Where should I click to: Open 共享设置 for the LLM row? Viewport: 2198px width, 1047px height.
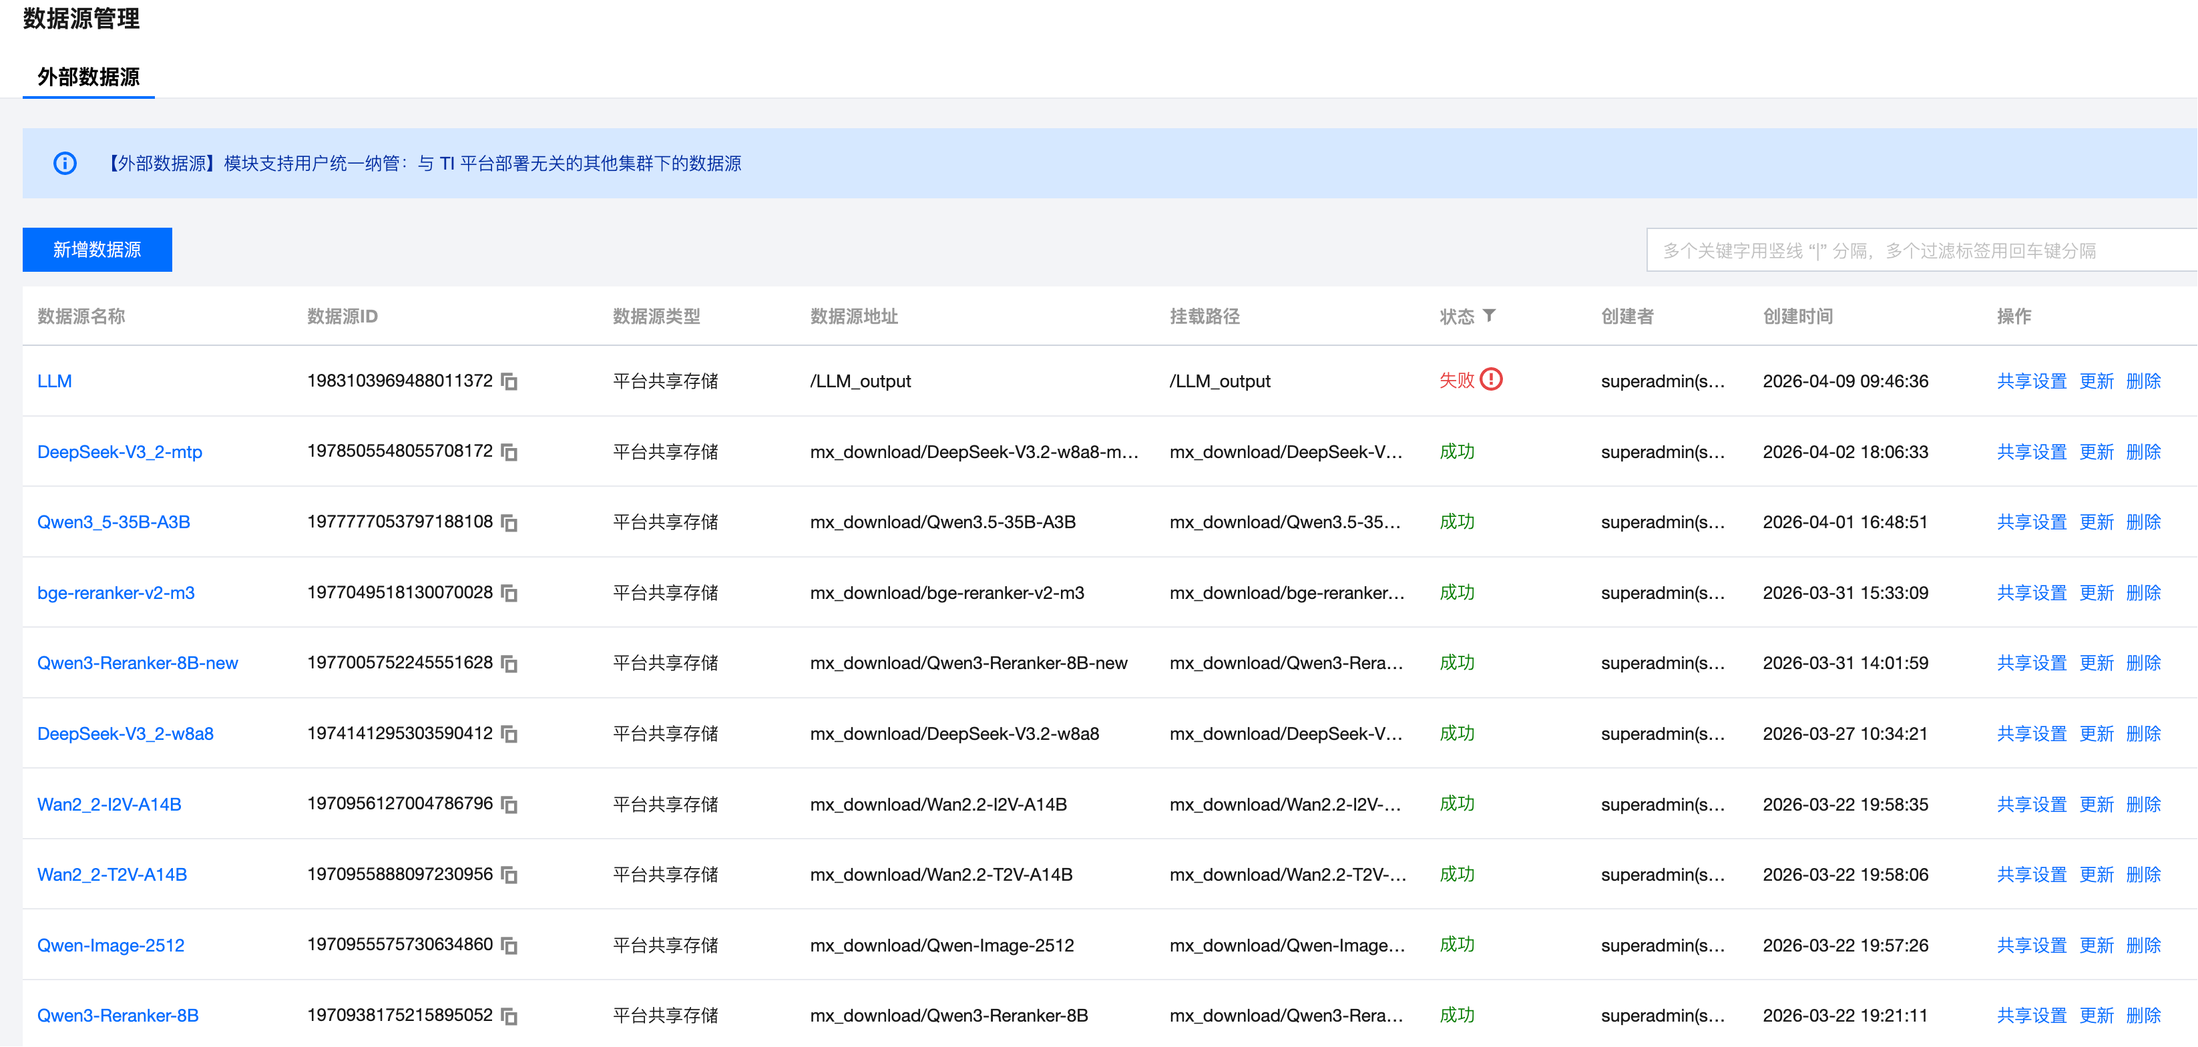click(2032, 381)
